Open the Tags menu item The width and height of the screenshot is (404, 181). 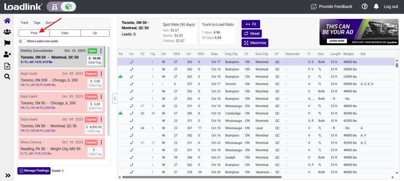[x=37, y=22]
